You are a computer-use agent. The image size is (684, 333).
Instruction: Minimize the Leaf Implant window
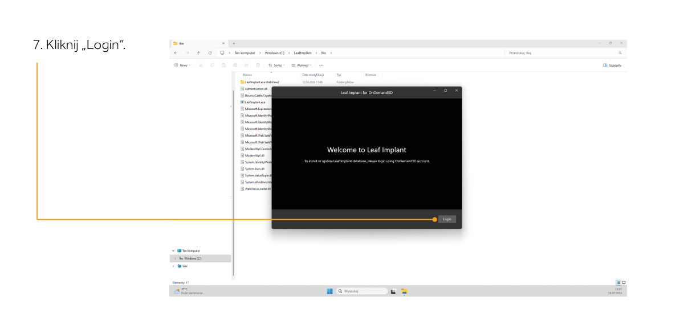434,91
